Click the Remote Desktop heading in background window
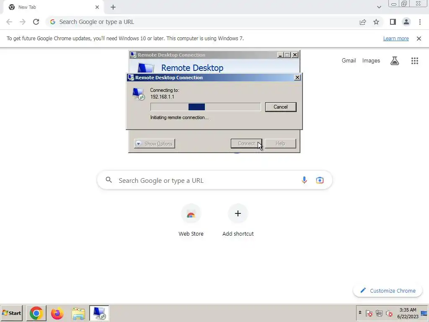429x322 pixels. click(x=192, y=68)
